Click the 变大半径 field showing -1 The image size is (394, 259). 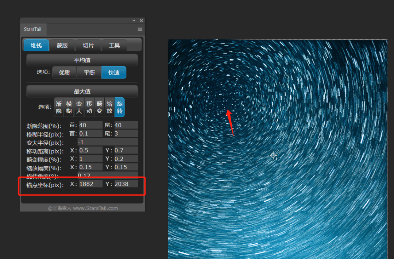(108, 142)
